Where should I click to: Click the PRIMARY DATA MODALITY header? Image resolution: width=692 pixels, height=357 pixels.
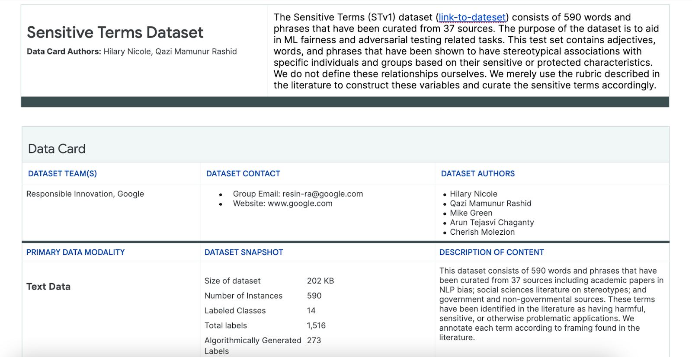coord(76,252)
